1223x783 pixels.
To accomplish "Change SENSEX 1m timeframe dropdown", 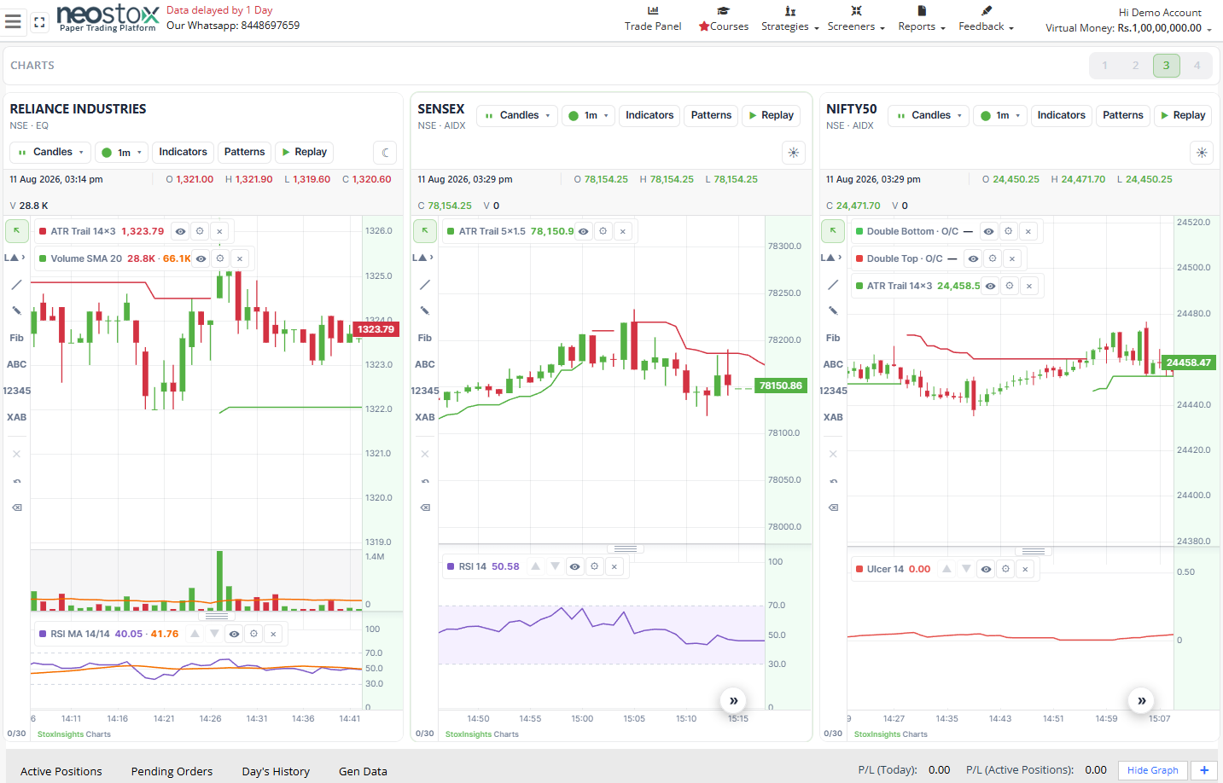I will (589, 115).
